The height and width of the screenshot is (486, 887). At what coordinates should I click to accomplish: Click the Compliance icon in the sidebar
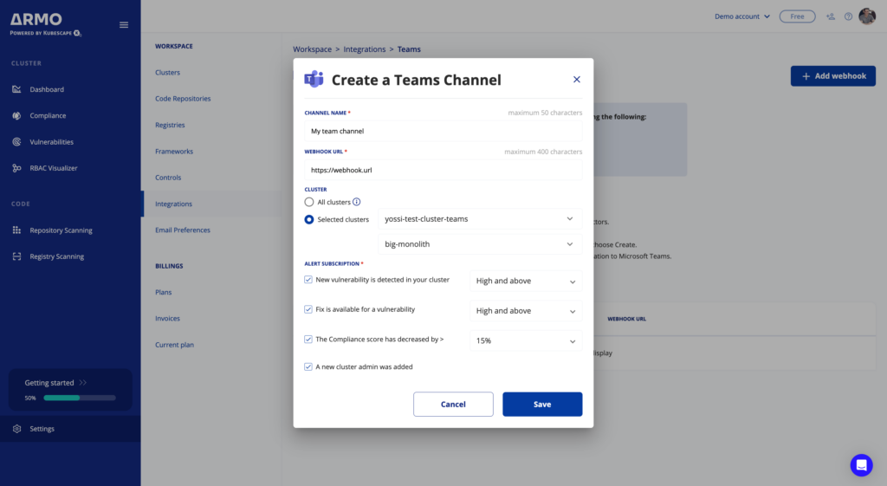point(17,115)
